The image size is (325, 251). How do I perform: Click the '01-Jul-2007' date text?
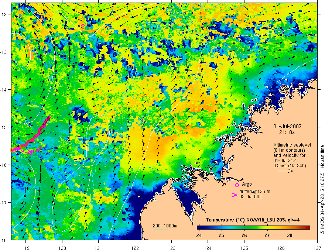(287, 126)
